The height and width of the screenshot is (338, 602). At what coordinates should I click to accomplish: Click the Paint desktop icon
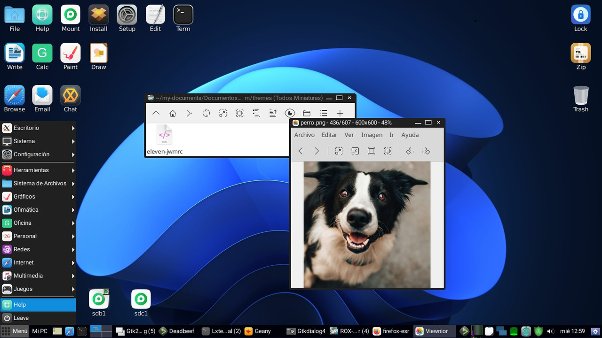71,56
